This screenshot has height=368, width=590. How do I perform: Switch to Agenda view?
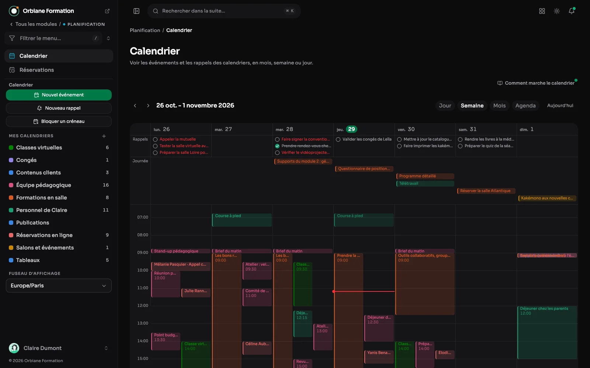[525, 106]
